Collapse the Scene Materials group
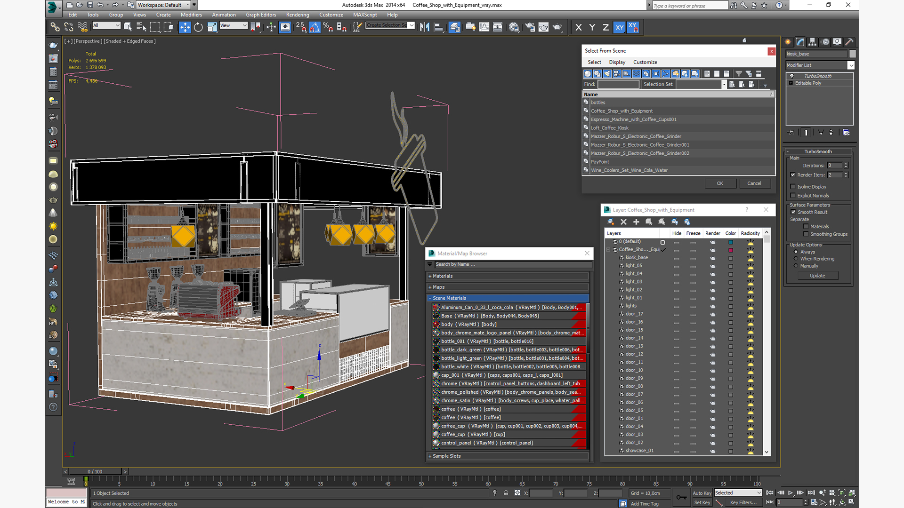 point(430,298)
